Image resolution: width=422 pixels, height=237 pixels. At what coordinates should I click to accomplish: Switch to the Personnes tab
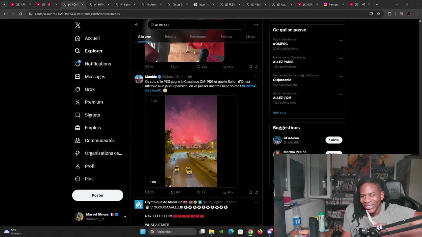tap(198, 37)
